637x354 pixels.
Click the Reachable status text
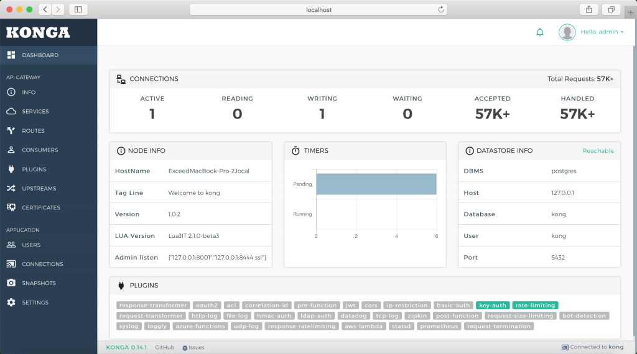click(x=598, y=151)
